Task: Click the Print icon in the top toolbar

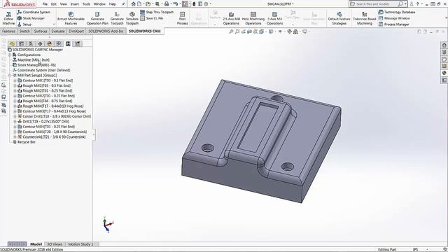Action: pos(167,4)
